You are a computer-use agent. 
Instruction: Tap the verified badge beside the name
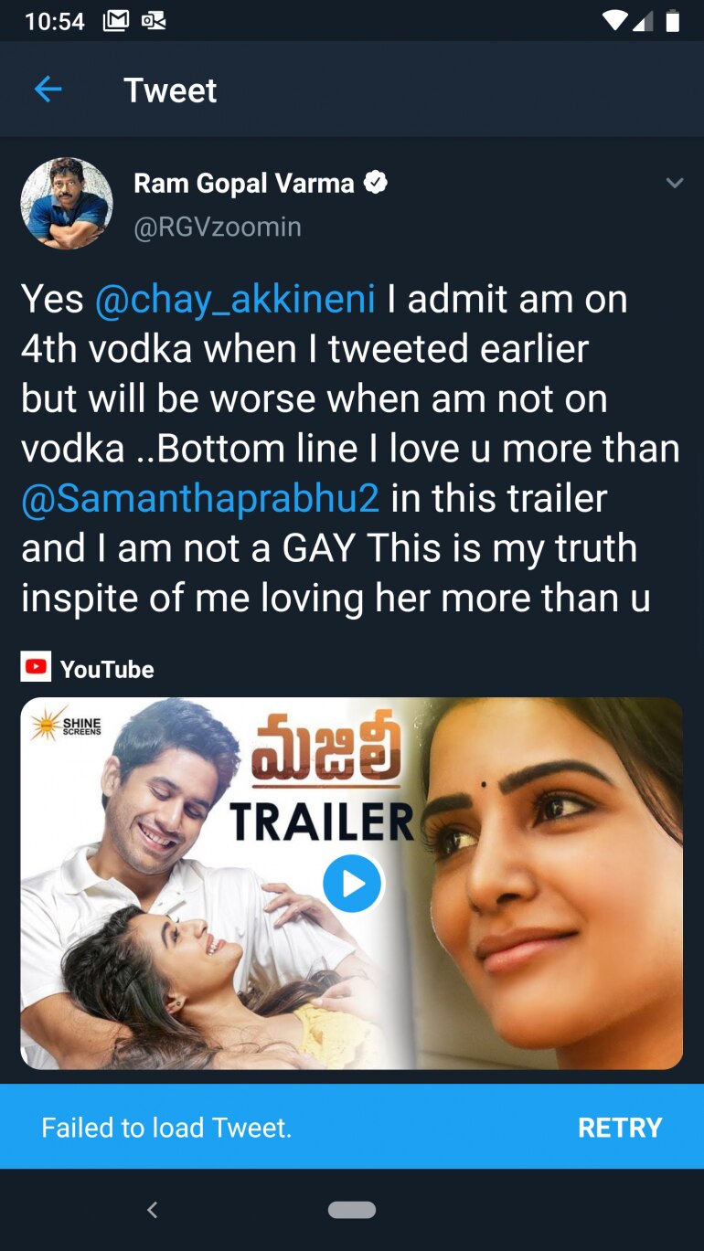tap(376, 183)
